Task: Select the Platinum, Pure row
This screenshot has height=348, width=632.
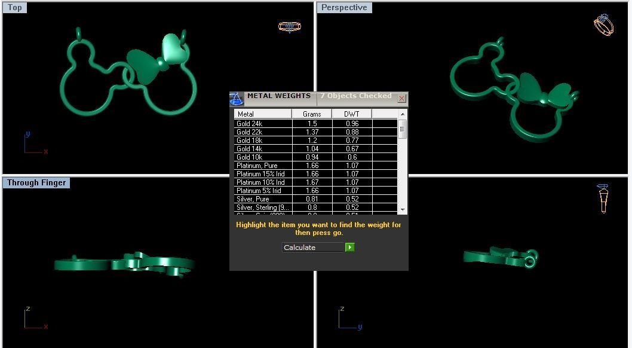Action: pyautogui.click(x=315, y=166)
